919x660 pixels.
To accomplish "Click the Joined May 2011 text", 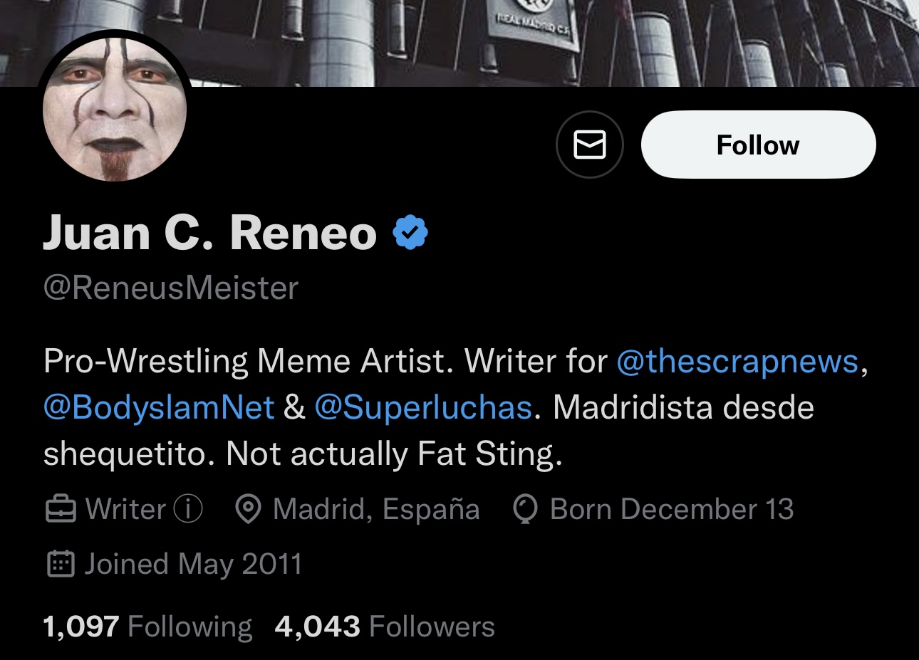I will pos(193,564).
